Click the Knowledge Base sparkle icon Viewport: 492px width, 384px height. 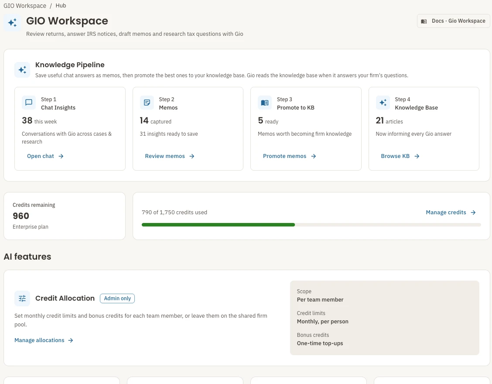(383, 103)
